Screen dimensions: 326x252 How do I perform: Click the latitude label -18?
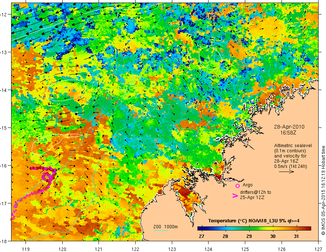pyautogui.click(x=4, y=241)
